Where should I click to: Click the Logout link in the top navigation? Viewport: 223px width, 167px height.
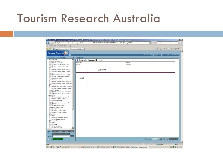[x=162, y=55]
